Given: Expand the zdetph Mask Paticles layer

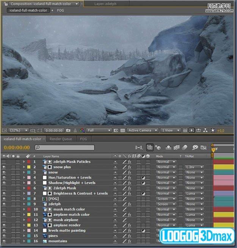Looking at the screenshot, I should click(x=24, y=162).
